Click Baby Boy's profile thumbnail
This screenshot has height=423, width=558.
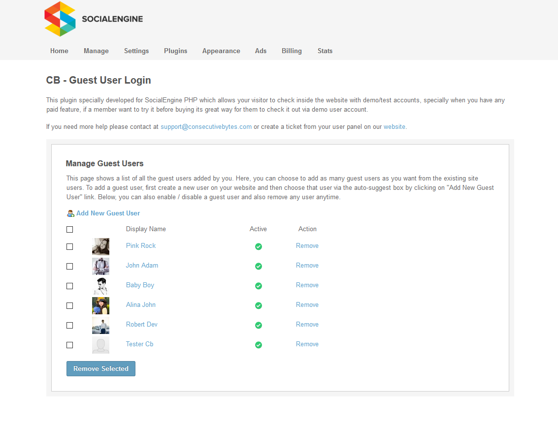[100, 286]
